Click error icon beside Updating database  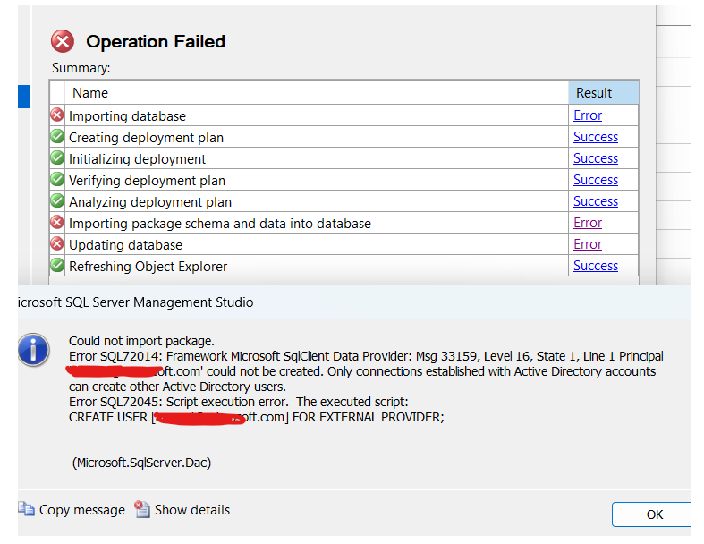tap(57, 244)
